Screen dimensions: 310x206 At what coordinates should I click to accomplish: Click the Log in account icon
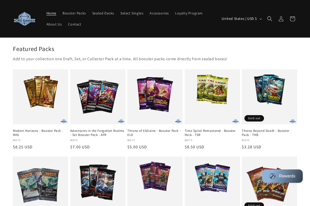[x=281, y=19]
